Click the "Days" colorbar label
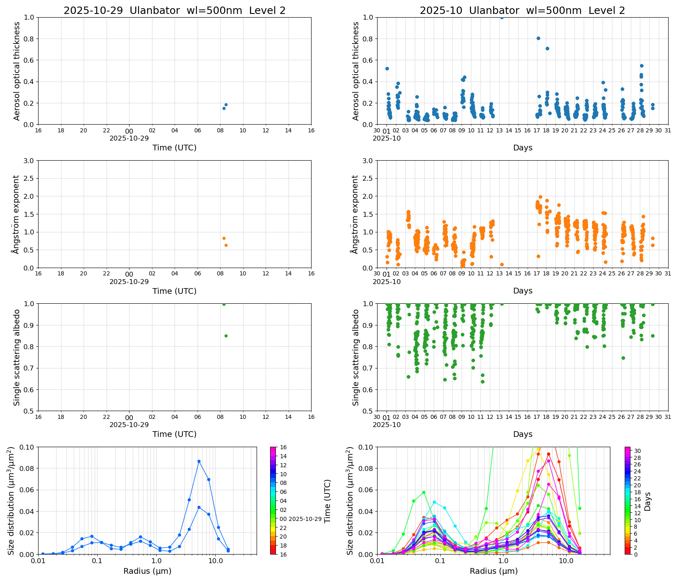The width and height of the screenshot is (678, 582). click(x=648, y=501)
